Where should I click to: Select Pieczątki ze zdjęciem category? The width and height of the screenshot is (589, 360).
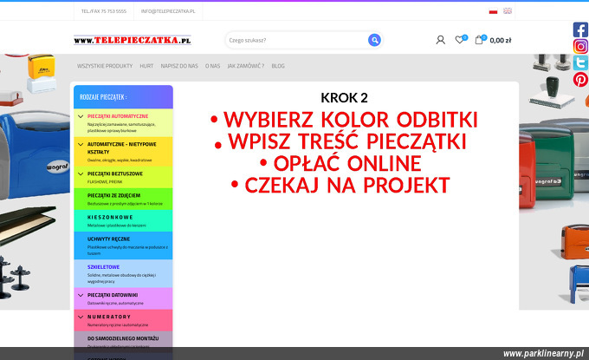coord(123,199)
